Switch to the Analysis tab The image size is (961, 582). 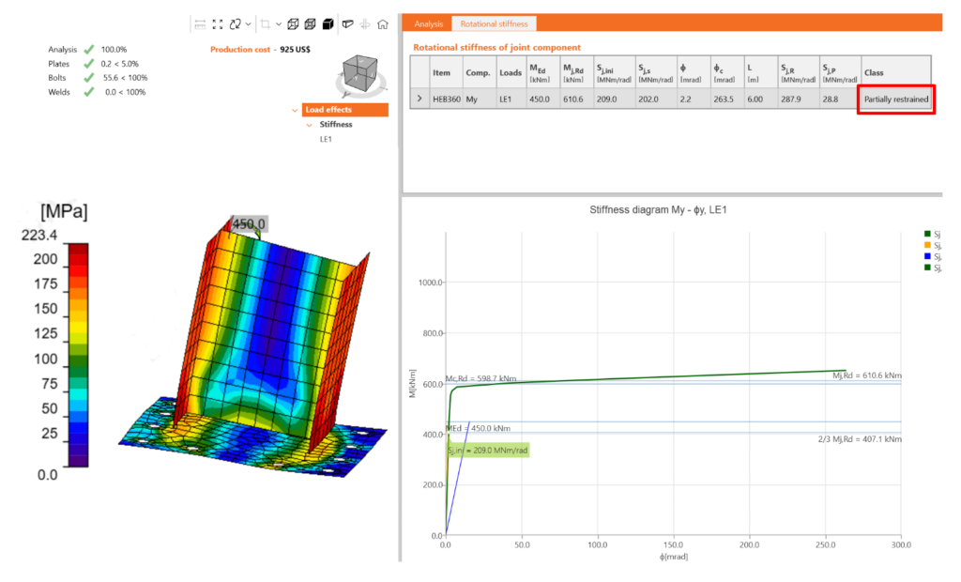(428, 23)
